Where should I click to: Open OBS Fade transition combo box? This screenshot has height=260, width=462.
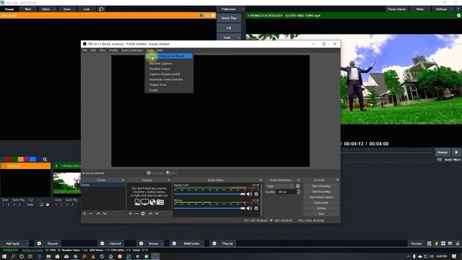(280, 186)
